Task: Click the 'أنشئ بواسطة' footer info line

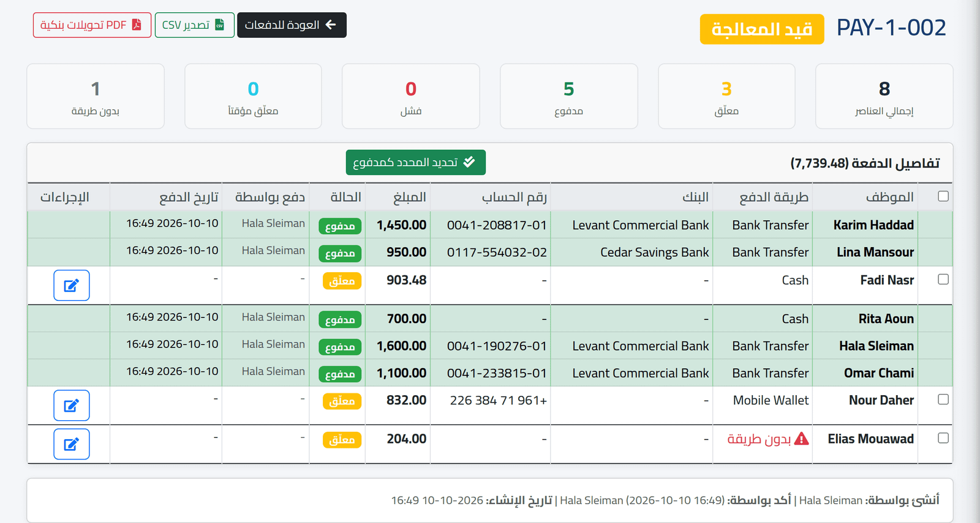Action: click(x=665, y=500)
